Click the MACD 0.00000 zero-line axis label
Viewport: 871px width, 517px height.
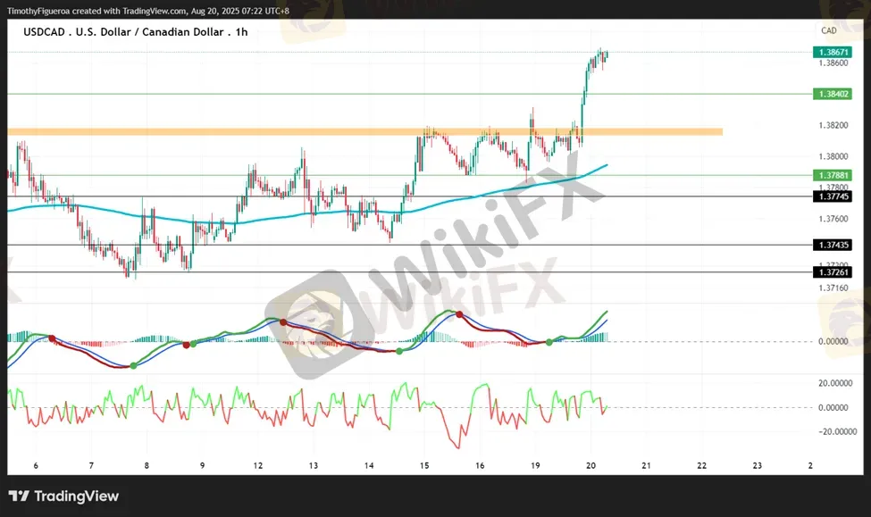pos(832,341)
